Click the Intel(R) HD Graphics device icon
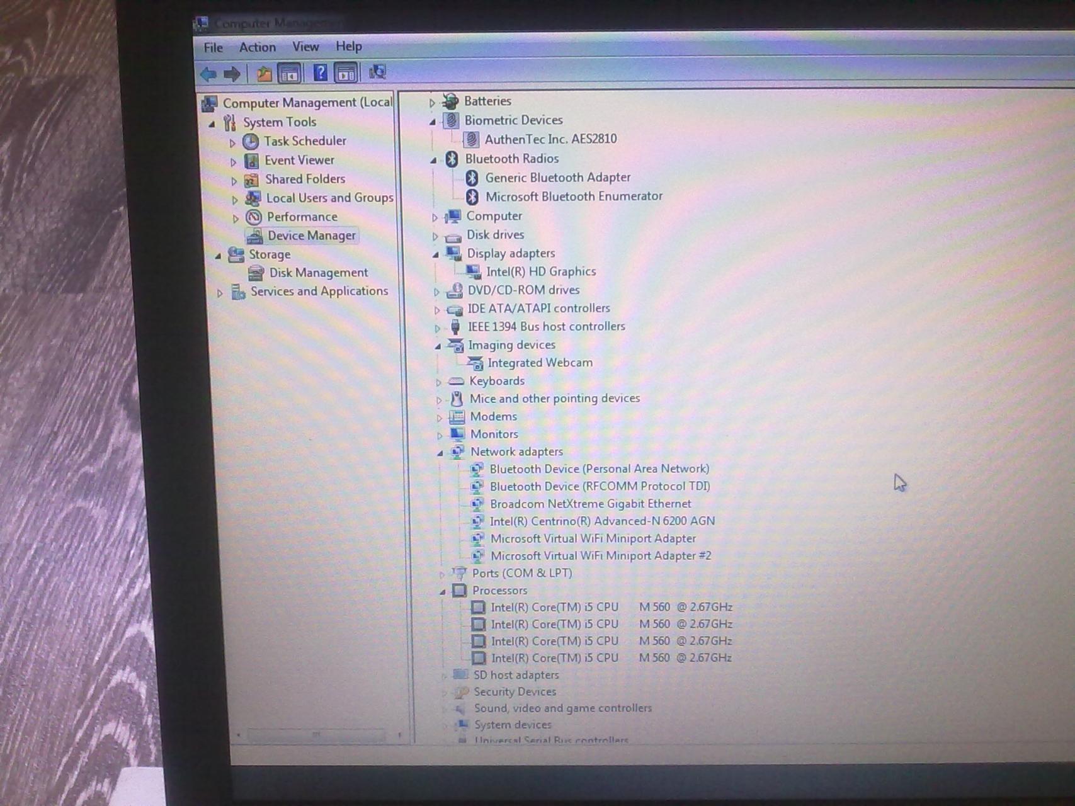The height and width of the screenshot is (806, 1075). (473, 271)
